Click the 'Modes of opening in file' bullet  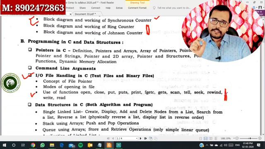coord(69,87)
